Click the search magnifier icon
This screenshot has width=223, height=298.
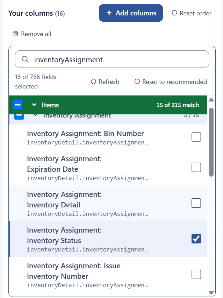point(25,59)
